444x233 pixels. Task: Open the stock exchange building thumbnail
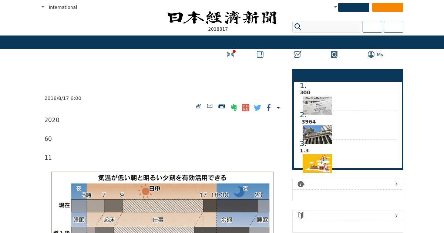(x=317, y=135)
